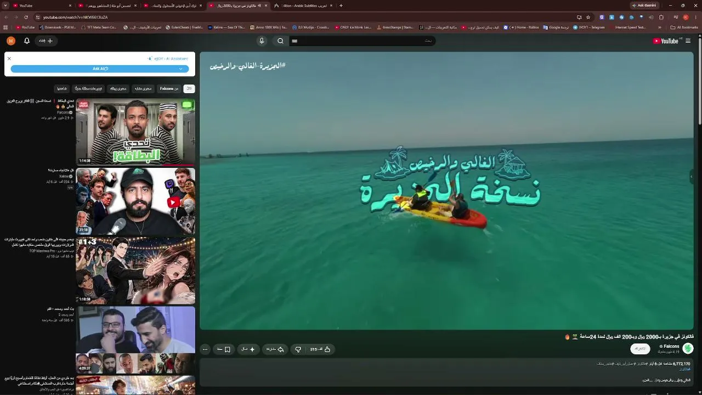Open the Chrome apps grid icon

pos(5,27)
